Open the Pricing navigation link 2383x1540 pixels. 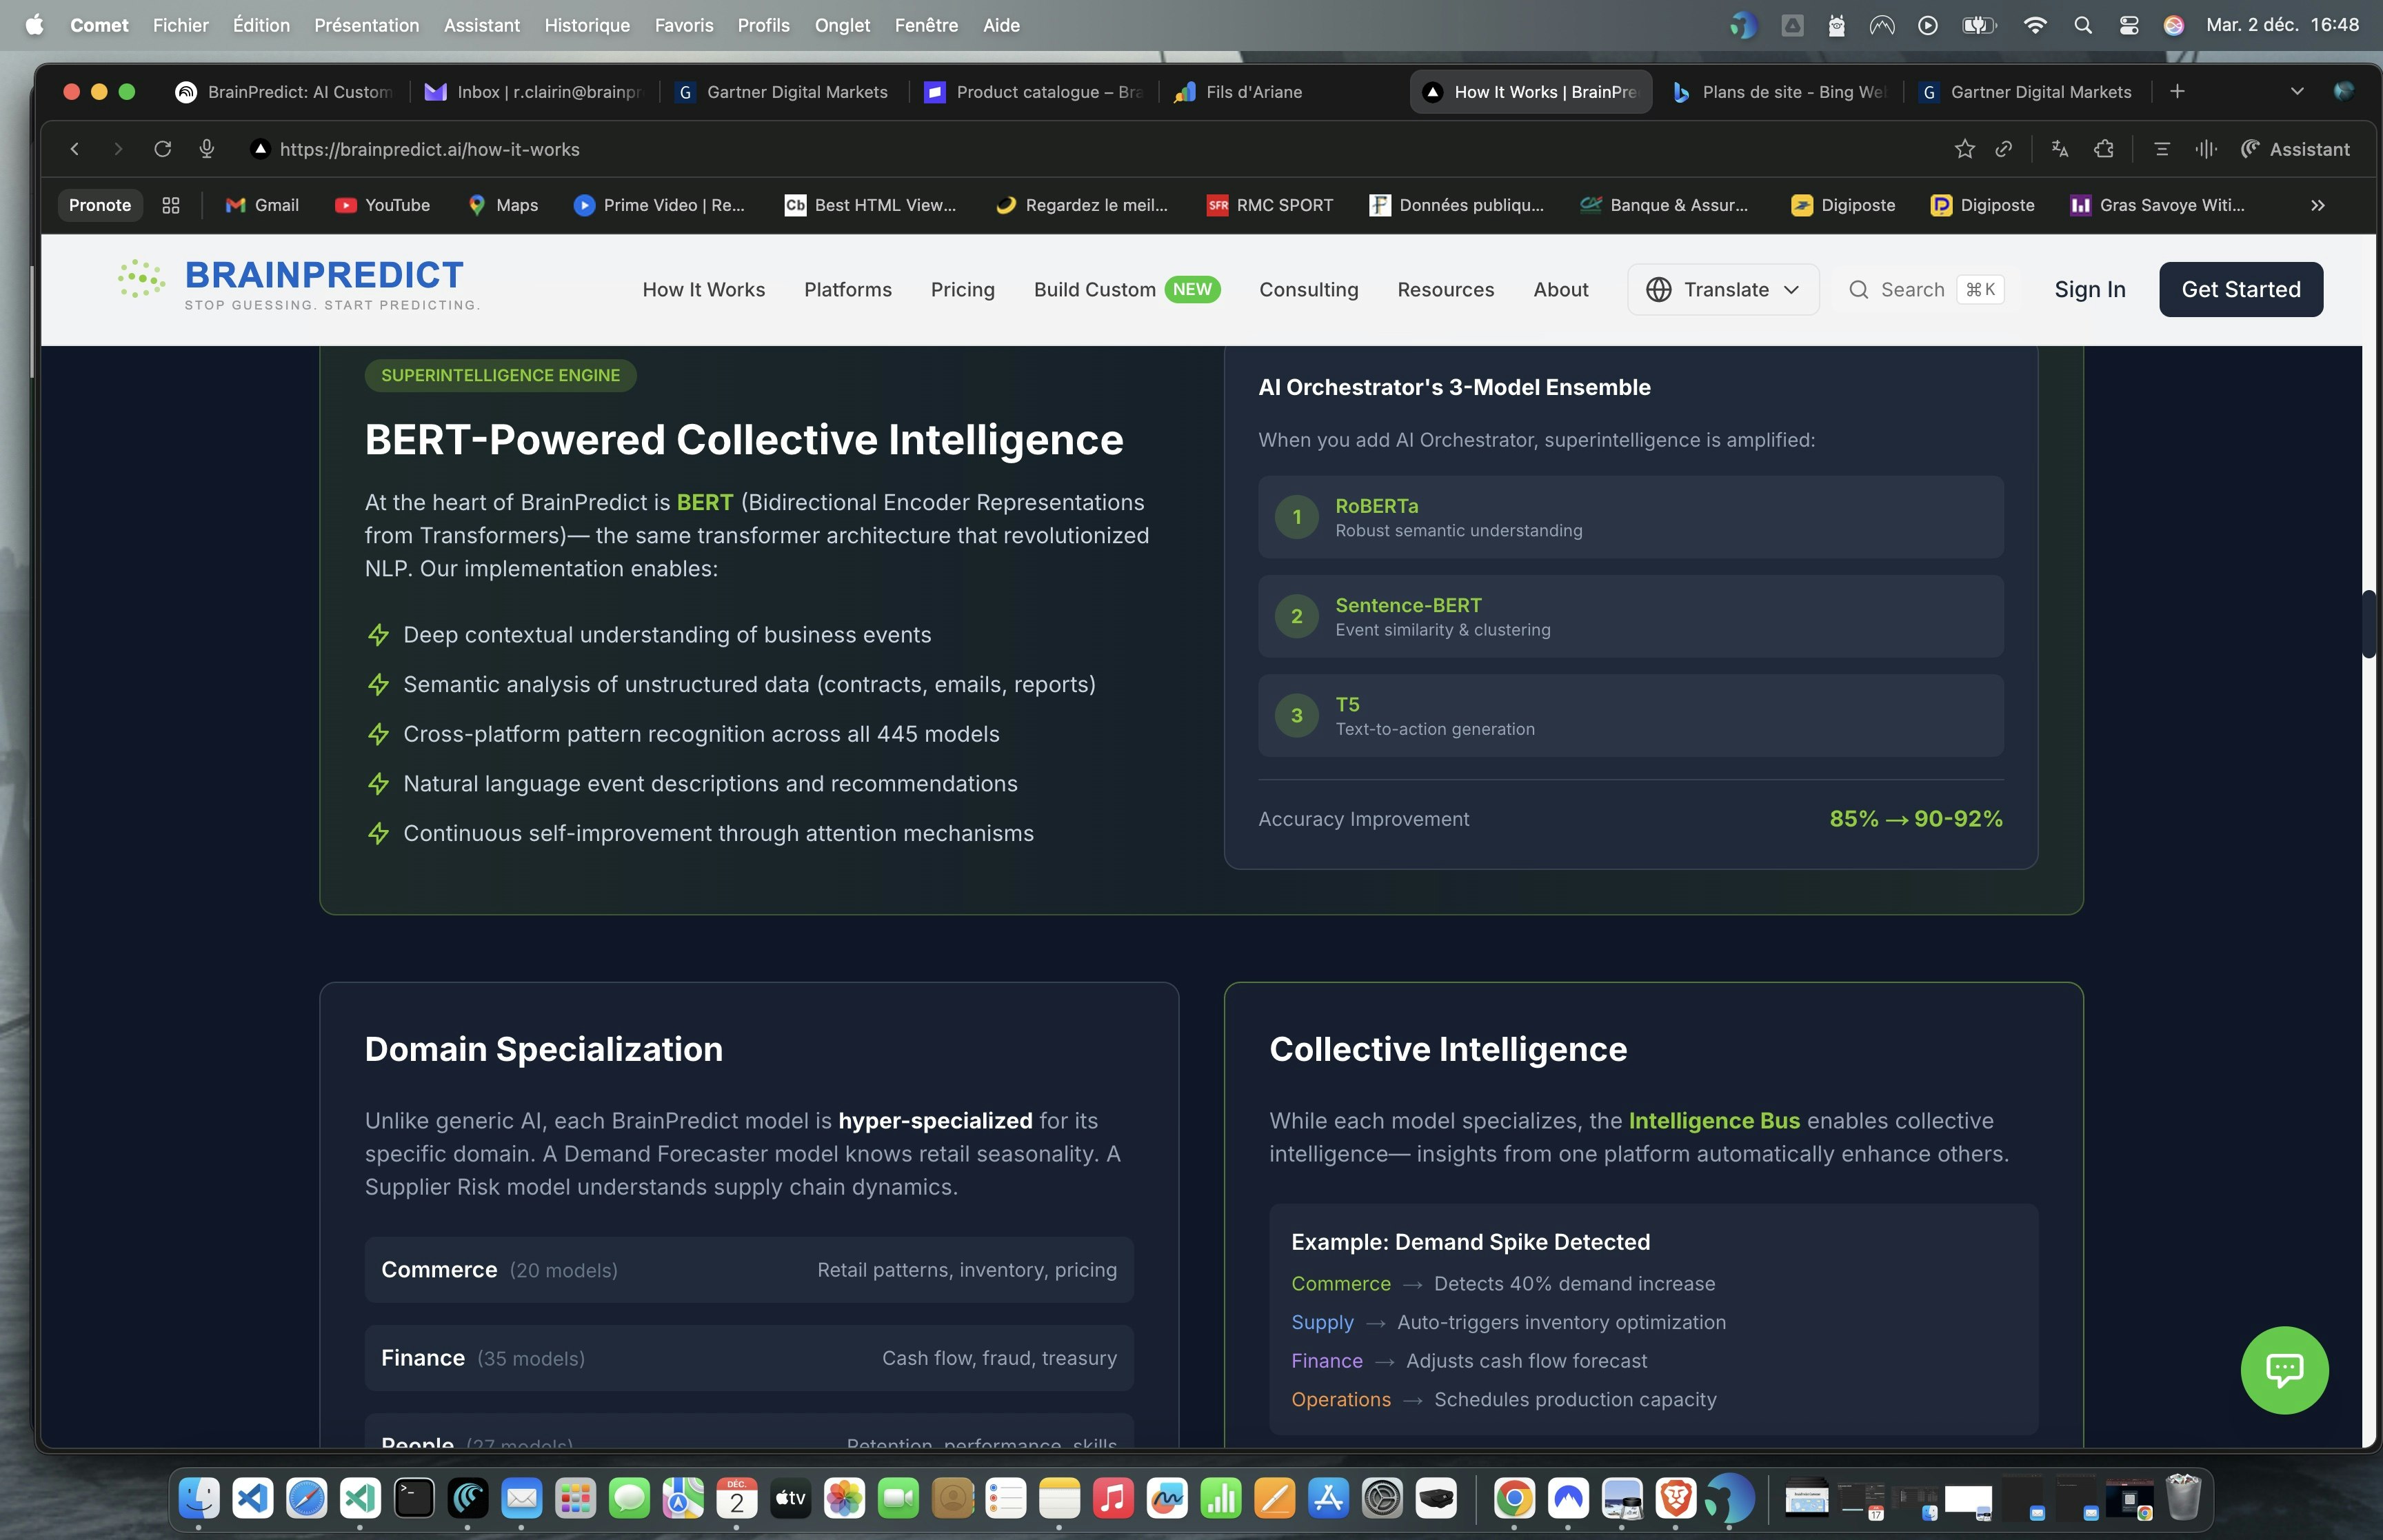click(x=962, y=290)
